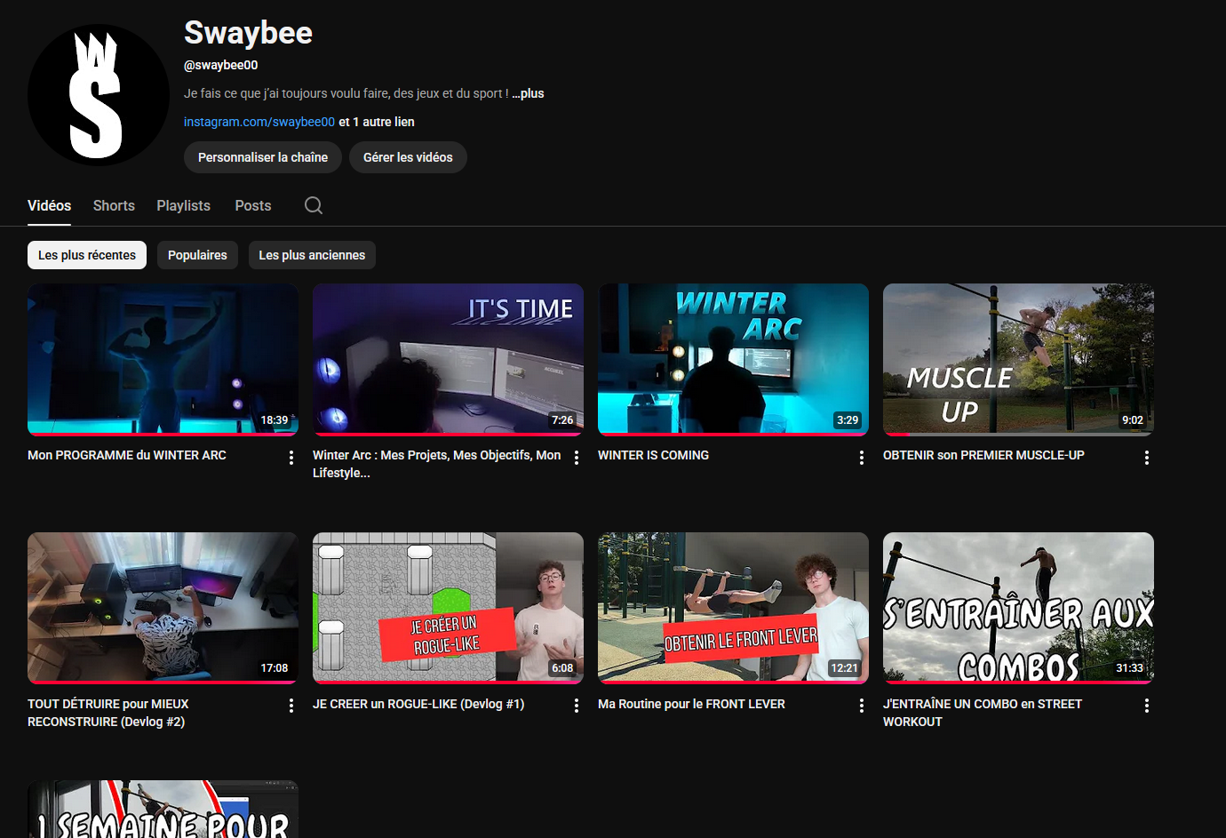This screenshot has width=1226, height=838.
Task: Expand channel description with ...plus
Action: 529,93
